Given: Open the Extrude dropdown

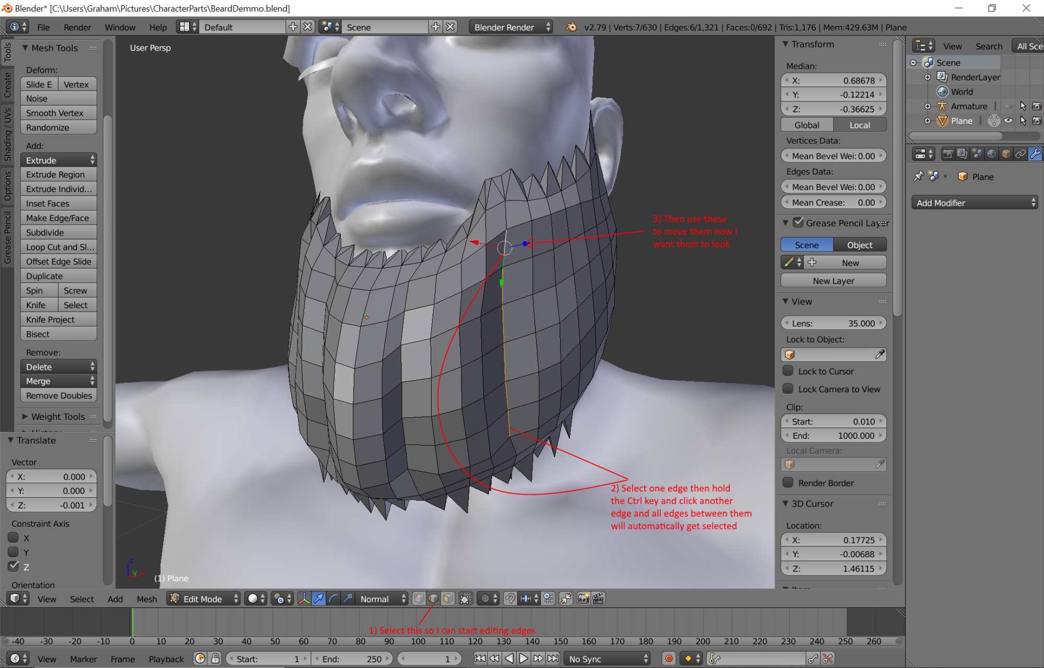Looking at the screenshot, I should (58, 160).
